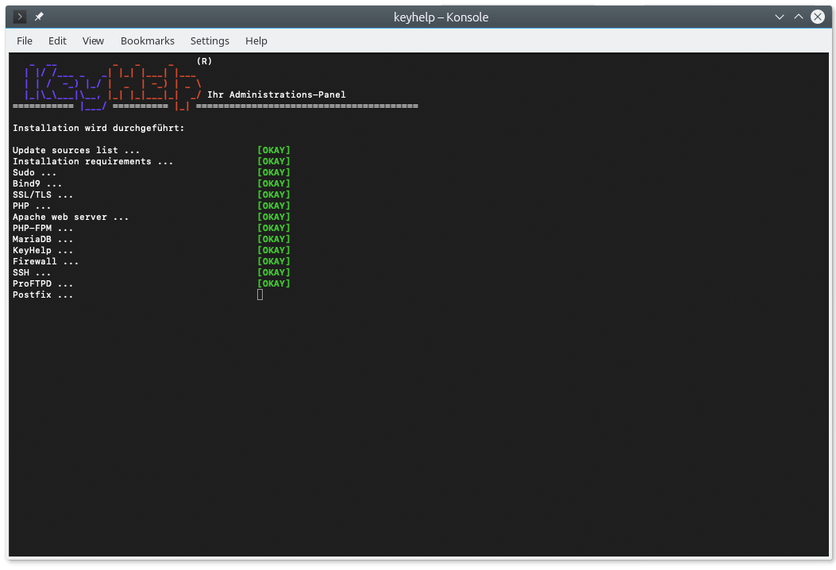This screenshot has height=570, width=836.
Task: Close the keyhelp Konsole window
Action: (817, 17)
